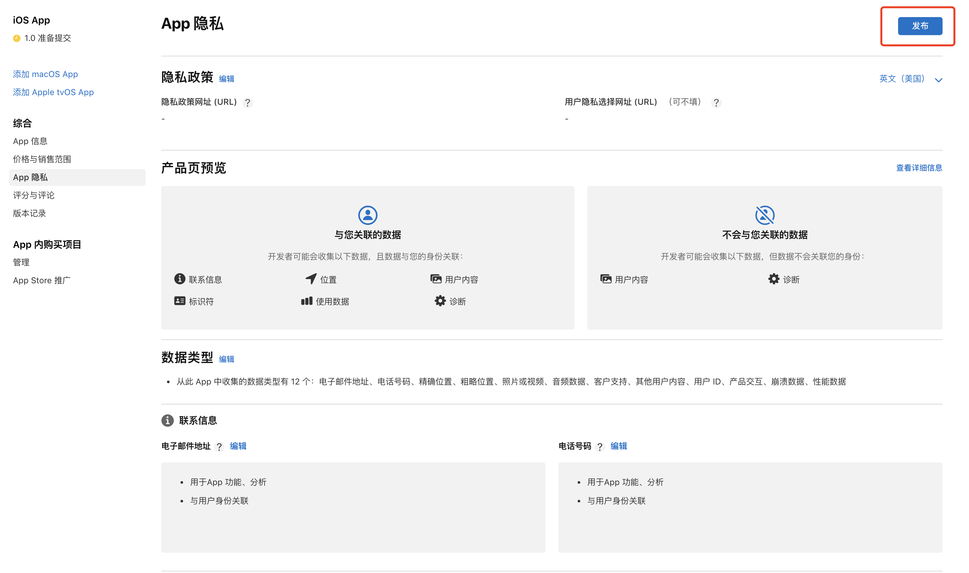Viewport: 969px width, 573px height.
Task: Click the bar chart icon beside 使用数据
Action: pyautogui.click(x=307, y=301)
